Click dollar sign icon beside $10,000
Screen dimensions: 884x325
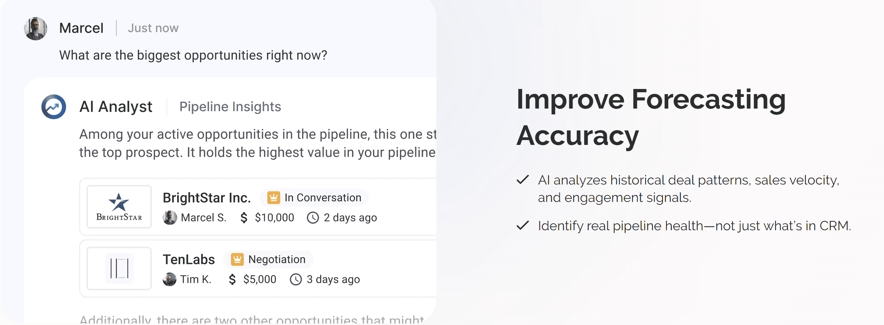[x=244, y=218]
